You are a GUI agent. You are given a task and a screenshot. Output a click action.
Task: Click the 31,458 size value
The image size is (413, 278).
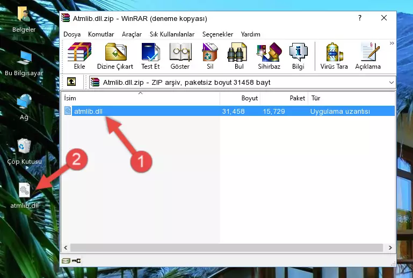tap(234, 111)
